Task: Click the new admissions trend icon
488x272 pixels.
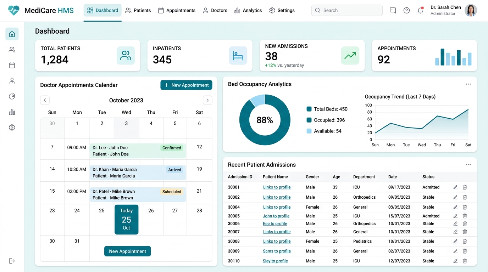Action: coord(350,56)
